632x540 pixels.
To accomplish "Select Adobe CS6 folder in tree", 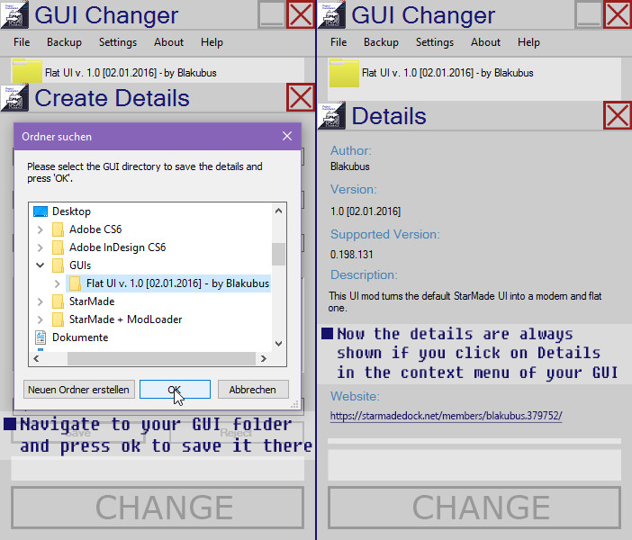I will (x=95, y=229).
